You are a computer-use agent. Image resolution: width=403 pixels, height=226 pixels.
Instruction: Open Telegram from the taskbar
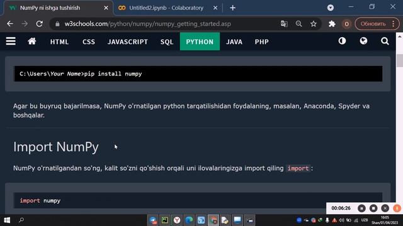[x=153, y=220]
